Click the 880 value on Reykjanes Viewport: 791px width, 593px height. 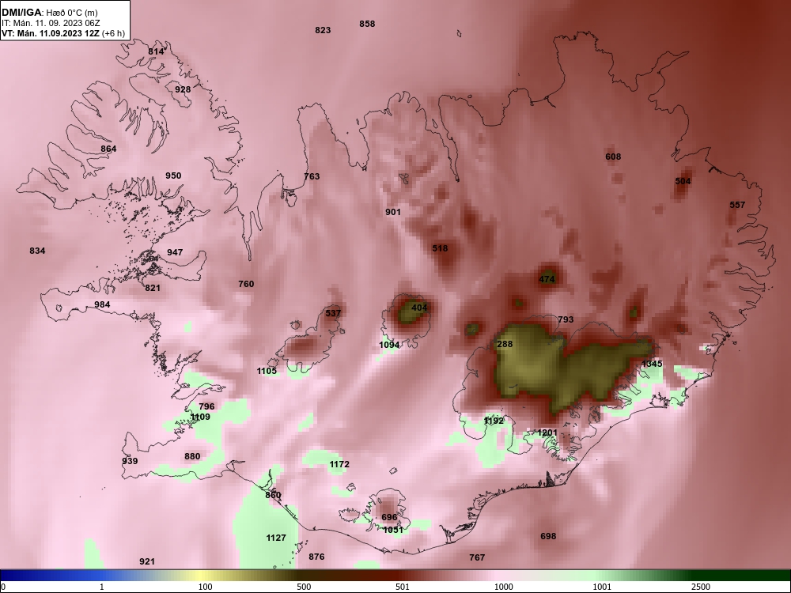coord(192,456)
